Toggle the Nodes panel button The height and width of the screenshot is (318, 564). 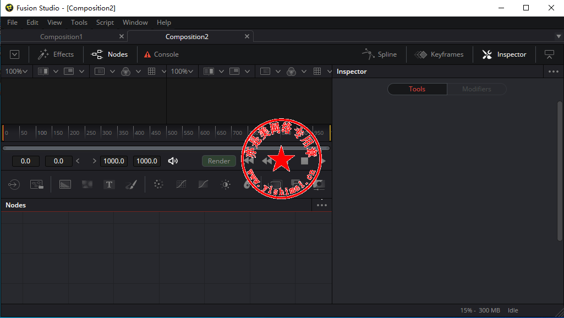[x=109, y=54]
